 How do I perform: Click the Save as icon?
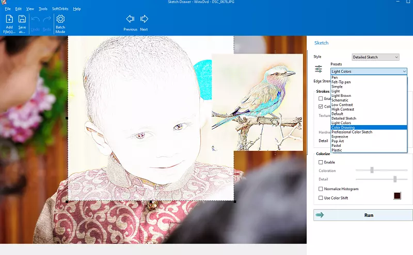(x=22, y=20)
